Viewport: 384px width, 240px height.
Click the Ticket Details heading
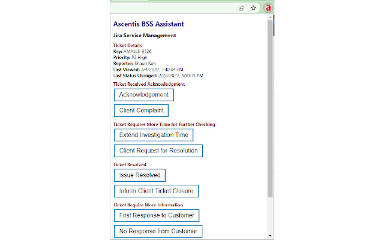pyautogui.click(x=127, y=46)
